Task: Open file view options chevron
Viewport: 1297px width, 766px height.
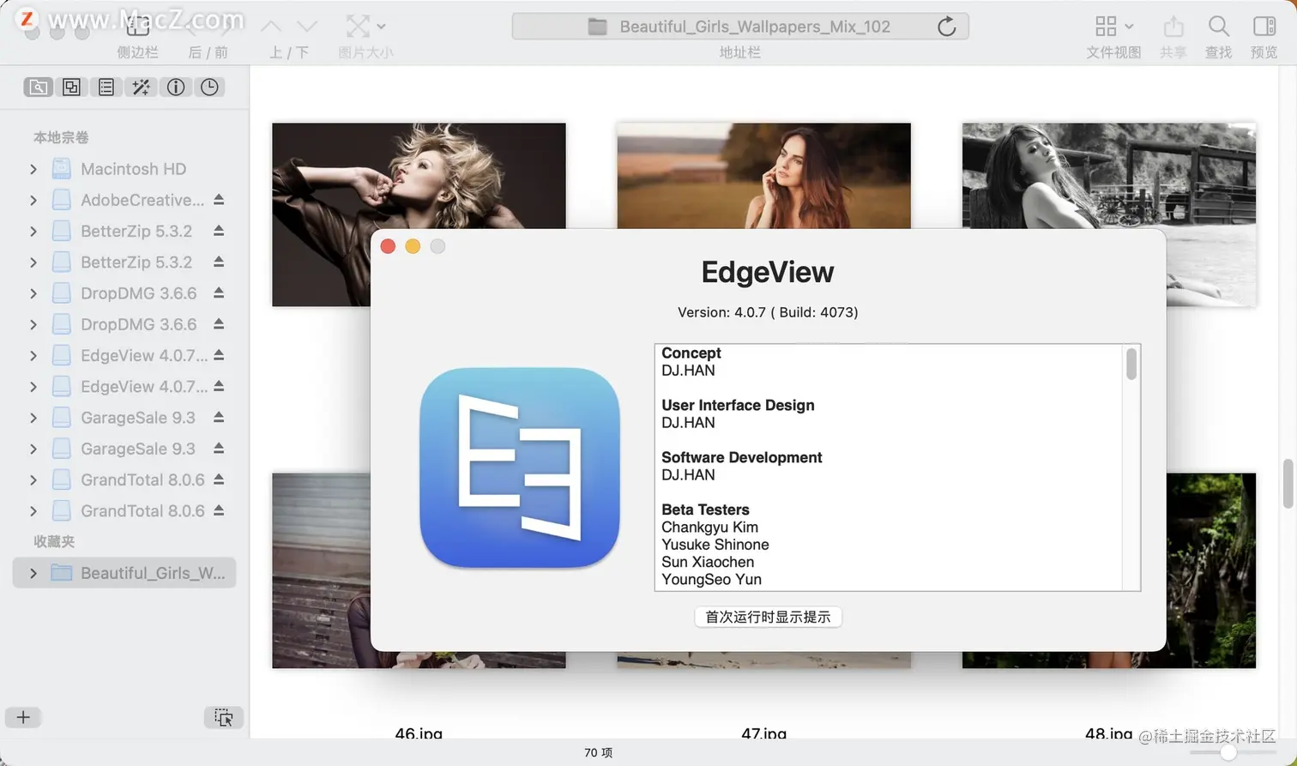Action: [x=1129, y=27]
